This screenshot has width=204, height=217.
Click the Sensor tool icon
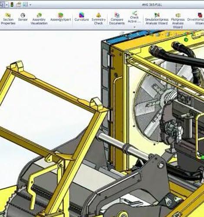pos(23,17)
